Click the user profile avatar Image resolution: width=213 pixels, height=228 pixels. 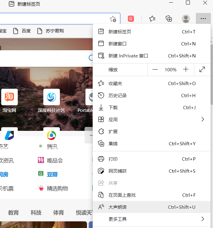pyautogui.click(x=186, y=19)
